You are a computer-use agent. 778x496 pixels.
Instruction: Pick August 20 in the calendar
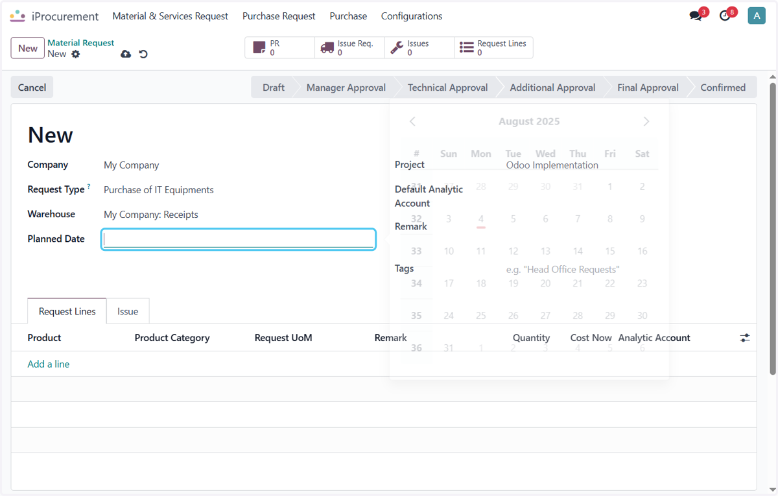[x=545, y=283]
